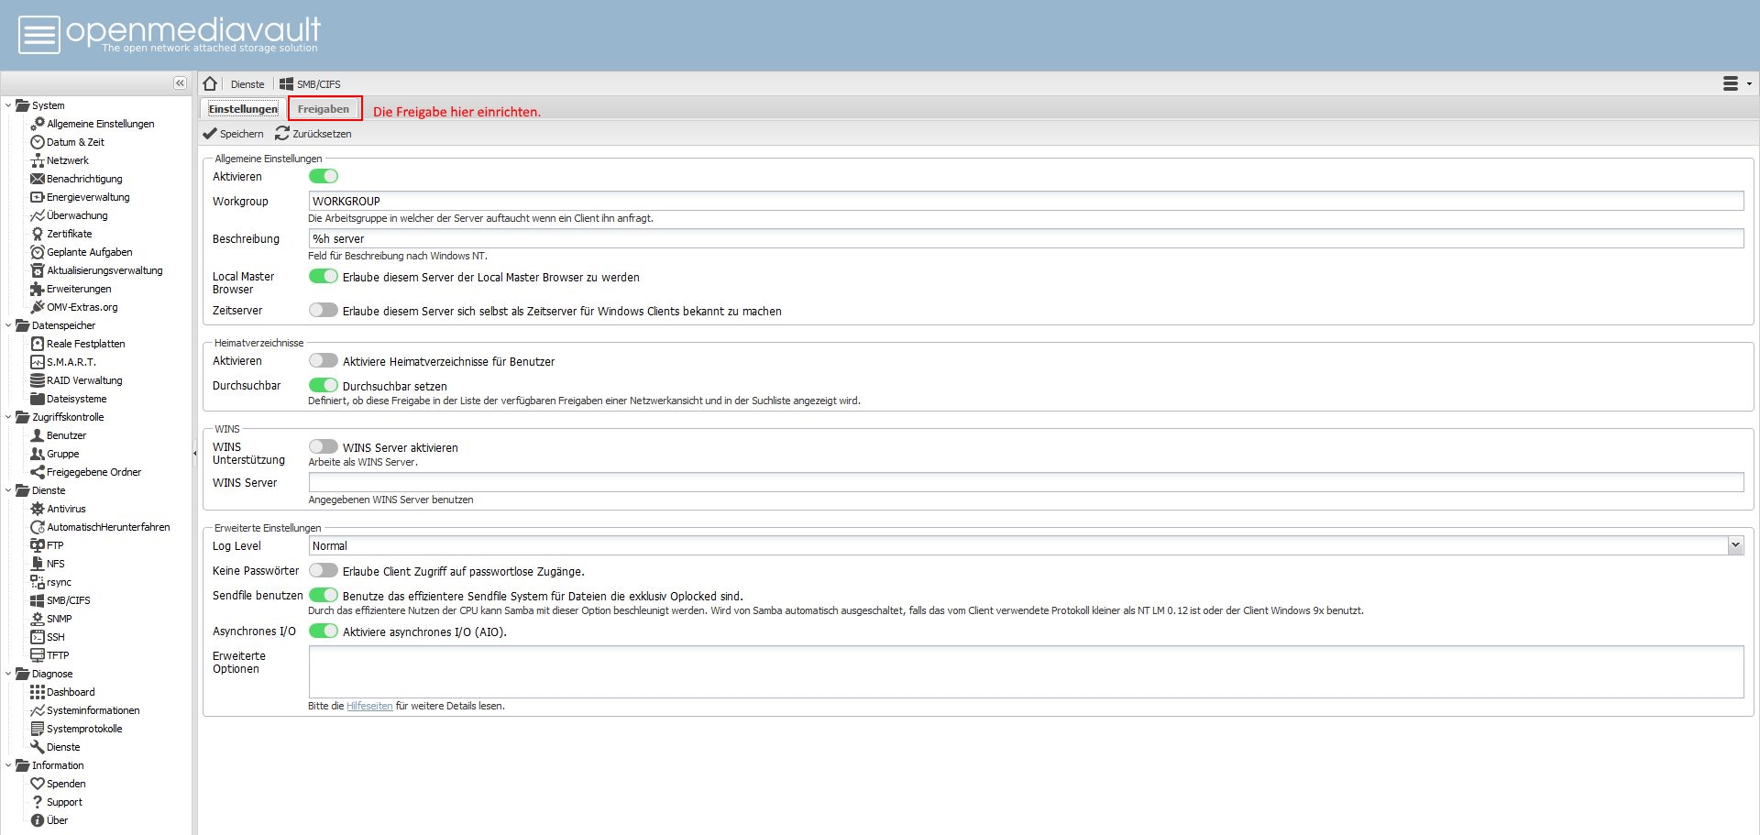Click the SSH terminal icon
This screenshot has height=835, width=1760.
[x=38, y=637]
